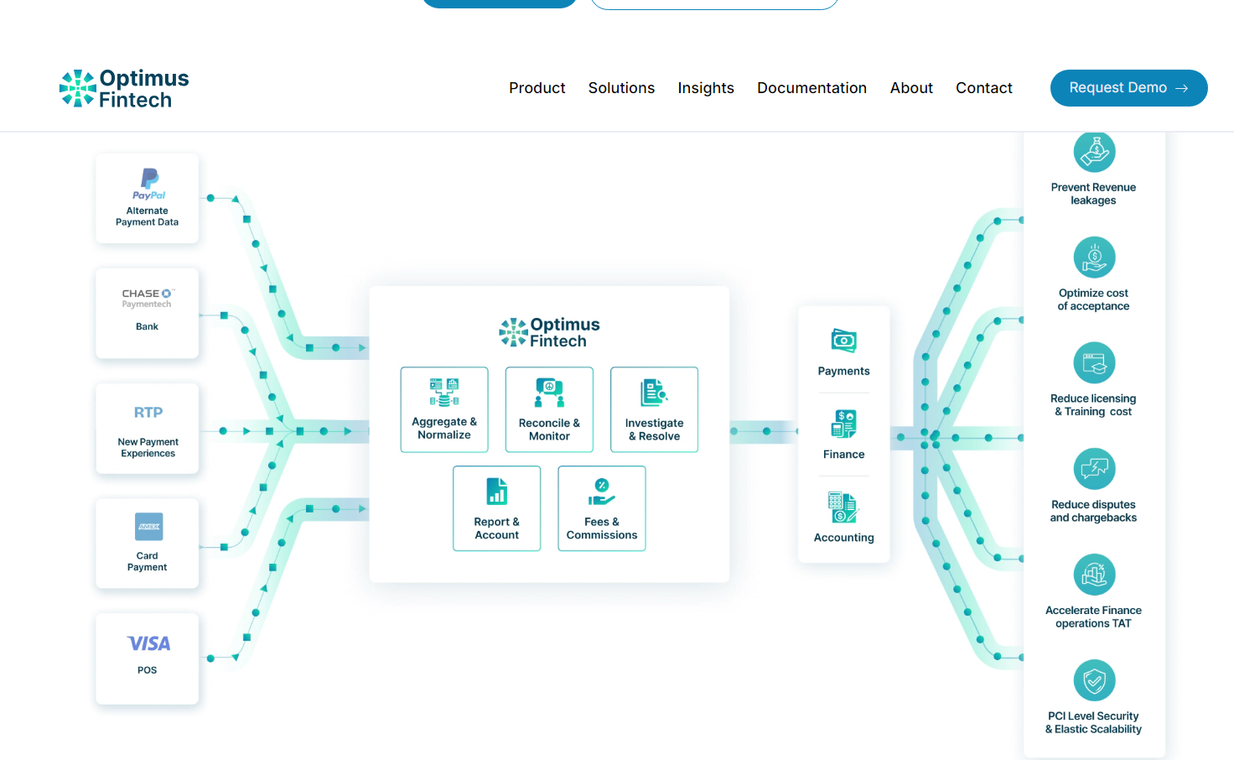Click the Amex card icon
Screen dimensions: 1234x760
149,527
